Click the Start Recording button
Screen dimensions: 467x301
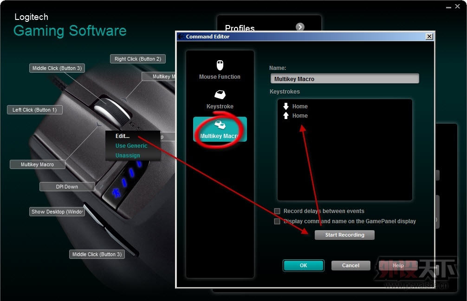pos(344,235)
